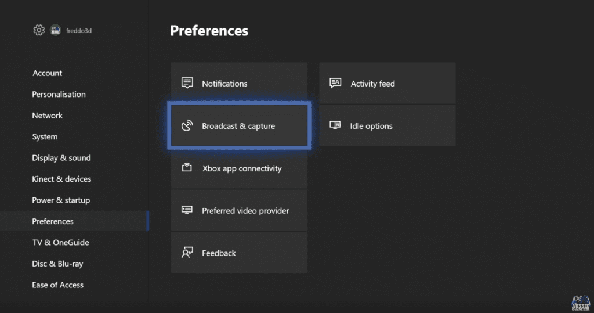Click the Preferences page heading

[209, 31]
